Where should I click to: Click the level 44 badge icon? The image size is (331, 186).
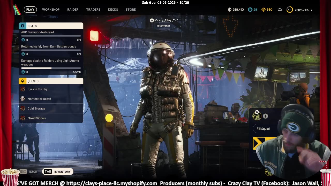pos(290,10)
